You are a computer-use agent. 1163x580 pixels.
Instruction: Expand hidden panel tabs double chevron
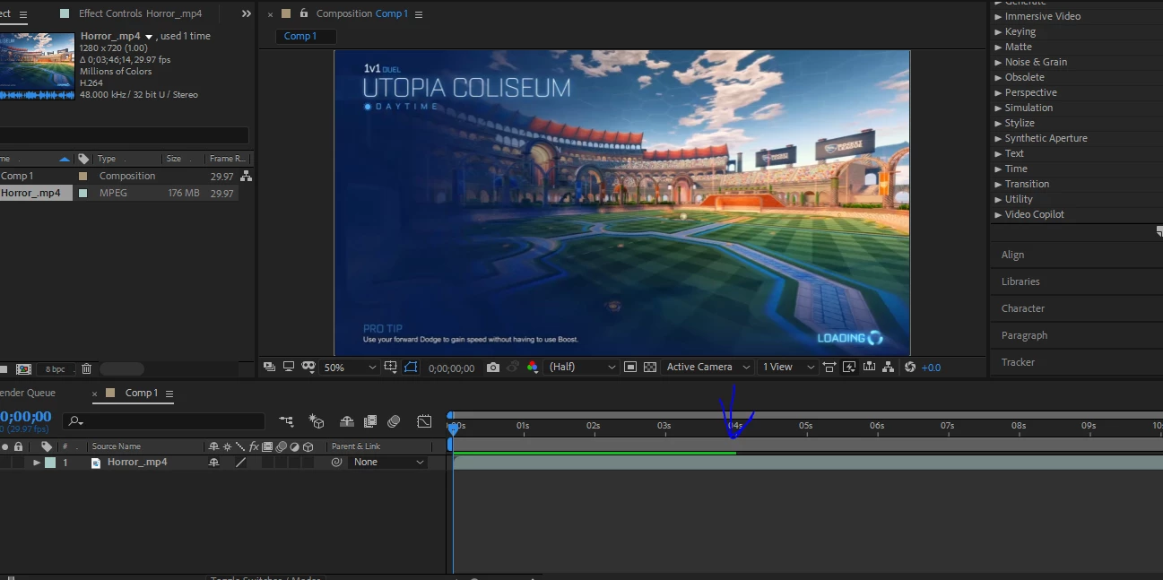tap(247, 13)
